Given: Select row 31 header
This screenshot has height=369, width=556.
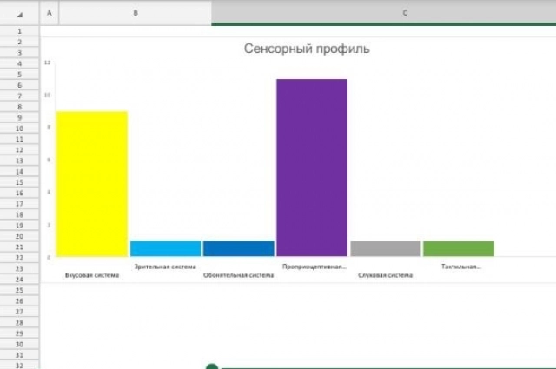Looking at the screenshot, I should click(19, 355).
